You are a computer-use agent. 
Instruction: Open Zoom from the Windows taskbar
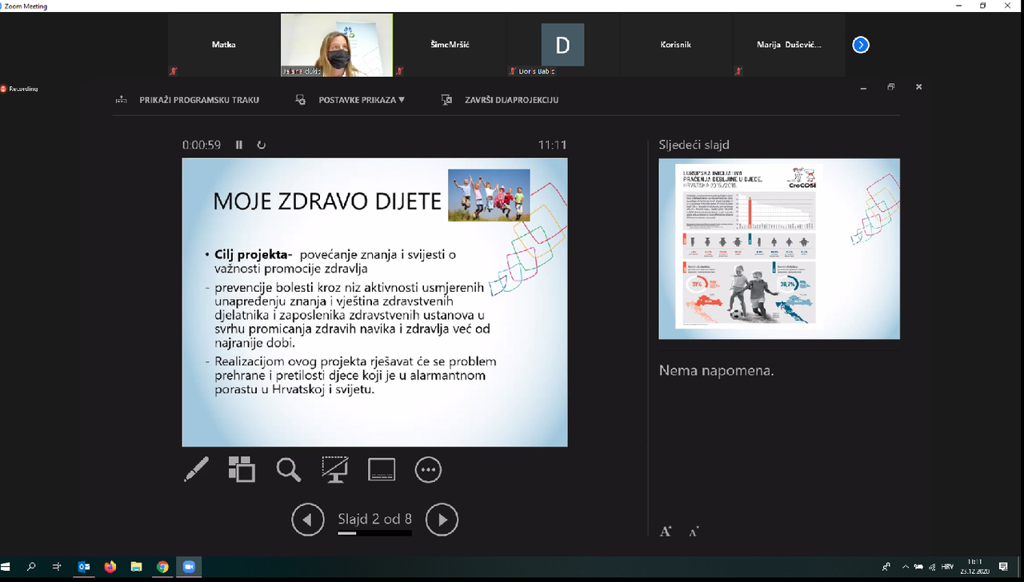(x=189, y=567)
